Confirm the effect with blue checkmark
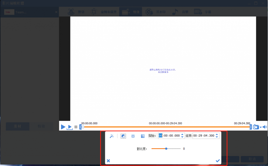 click(217, 161)
